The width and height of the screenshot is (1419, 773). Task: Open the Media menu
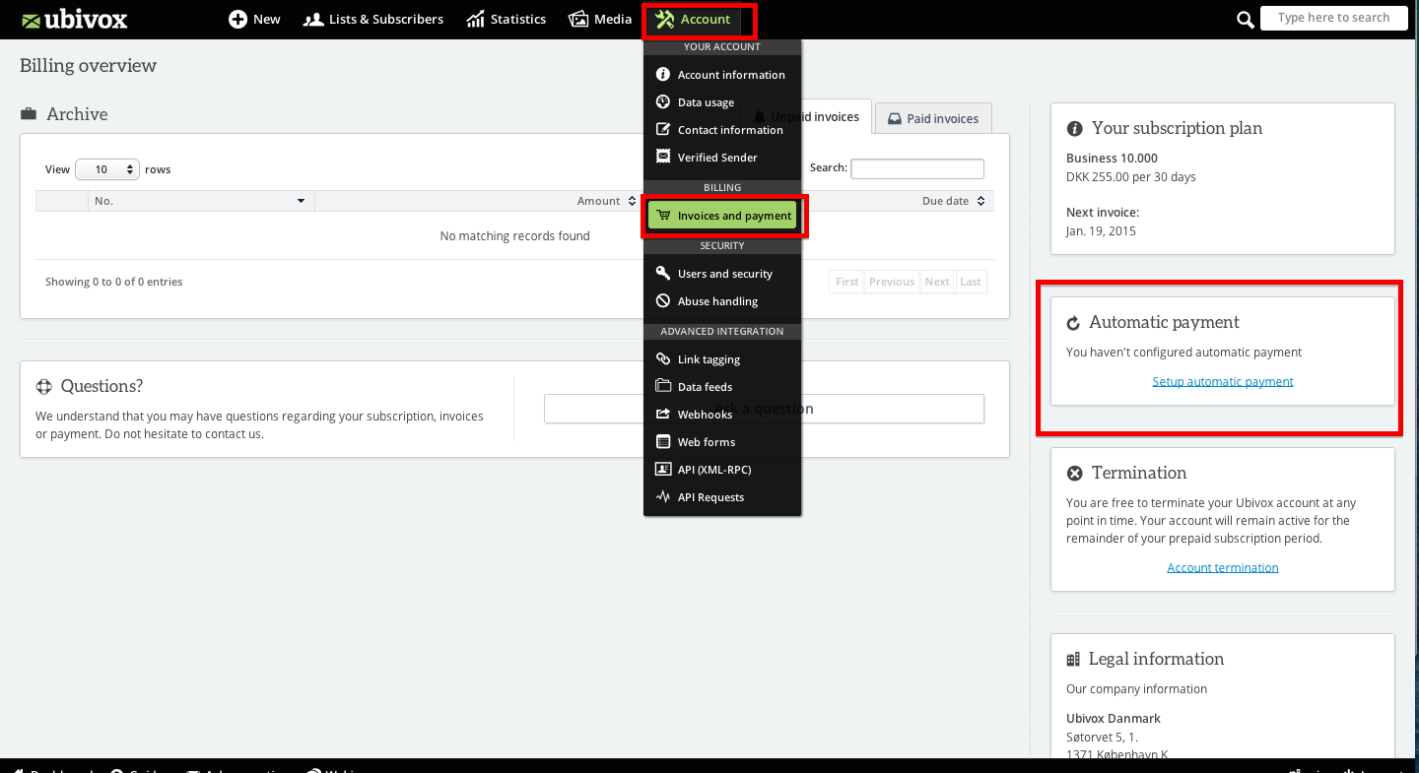pos(600,19)
